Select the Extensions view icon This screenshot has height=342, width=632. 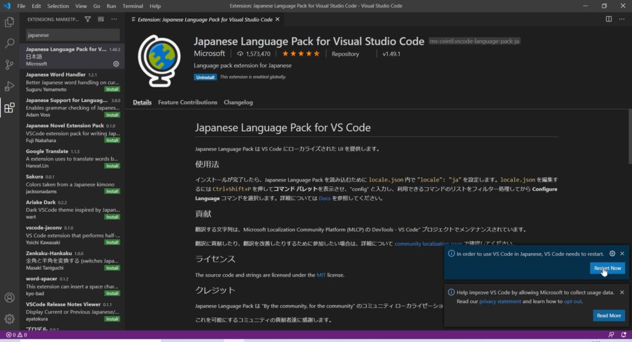pyautogui.click(x=9, y=107)
